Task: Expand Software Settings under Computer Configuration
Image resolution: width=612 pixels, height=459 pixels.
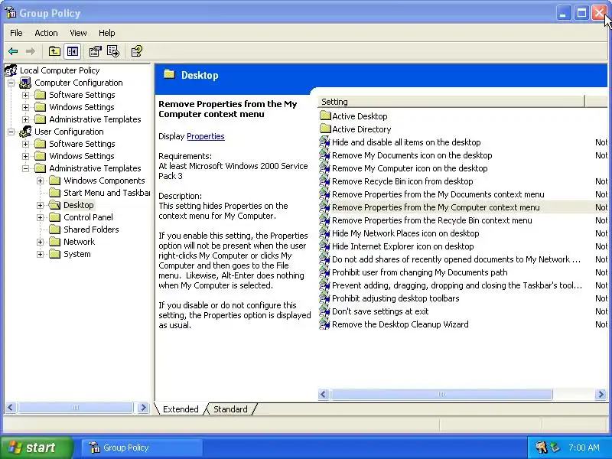Action: (25, 95)
